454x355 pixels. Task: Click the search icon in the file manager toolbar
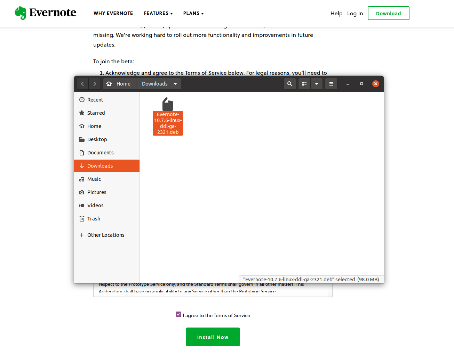[x=289, y=84]
